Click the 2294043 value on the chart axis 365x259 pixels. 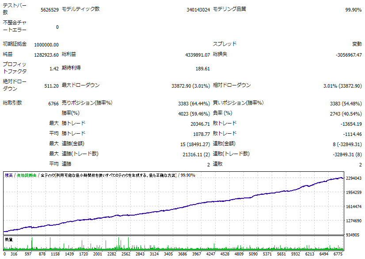click(x=354, y=178)
